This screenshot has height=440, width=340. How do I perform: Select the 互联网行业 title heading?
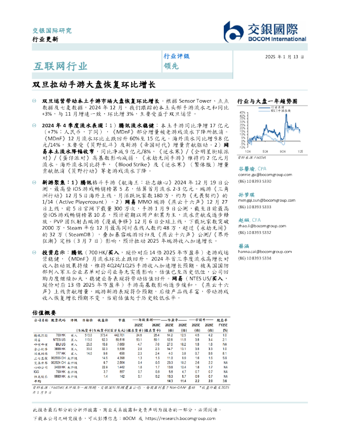(x=57, y=67)
